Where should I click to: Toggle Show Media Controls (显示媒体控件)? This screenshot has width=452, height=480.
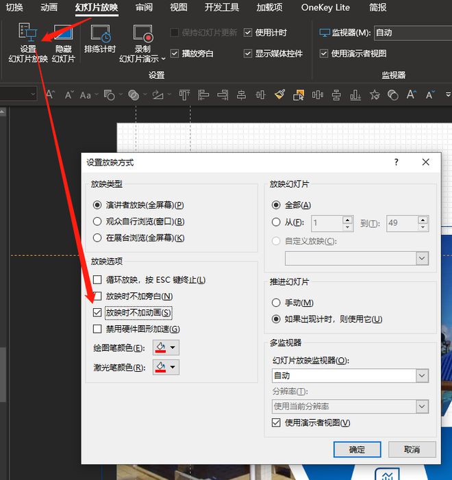click(248, 53)
